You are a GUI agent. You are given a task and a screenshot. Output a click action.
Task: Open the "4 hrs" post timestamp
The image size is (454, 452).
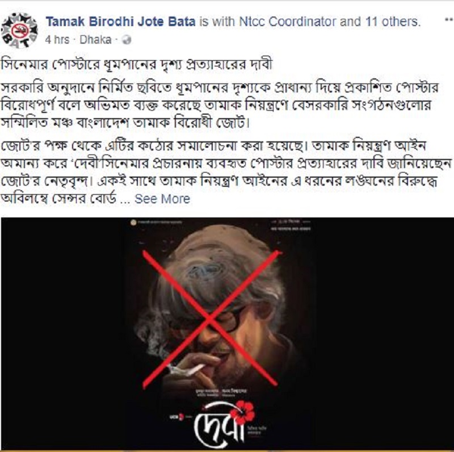pos(57,40)
